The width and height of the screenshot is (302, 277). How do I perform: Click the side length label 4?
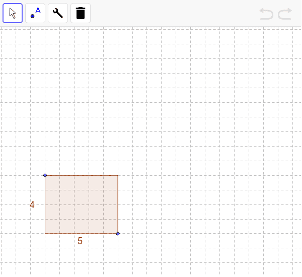32,204
